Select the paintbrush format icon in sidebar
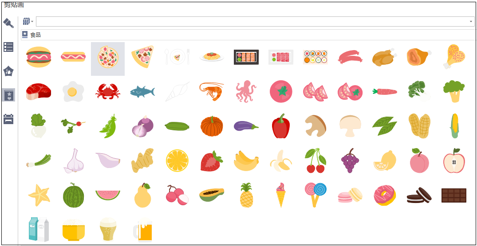Viewport: 477px width, 246px height. coord(8,23)
